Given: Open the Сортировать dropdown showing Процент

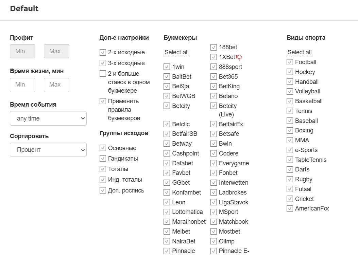Looking at the screenshot, I should click(x=48, y=150).
